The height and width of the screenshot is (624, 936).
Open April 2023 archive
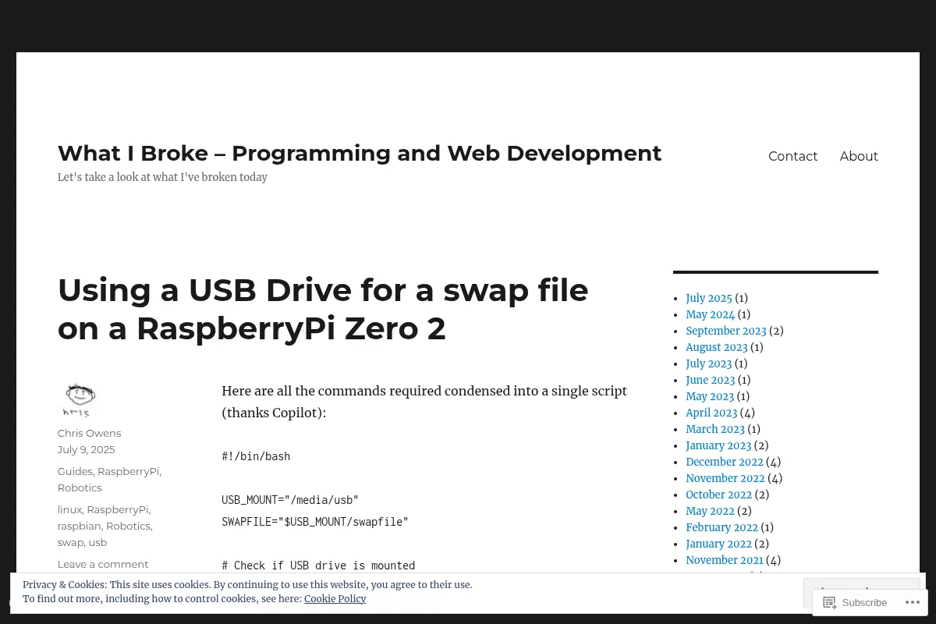[711, 413]
